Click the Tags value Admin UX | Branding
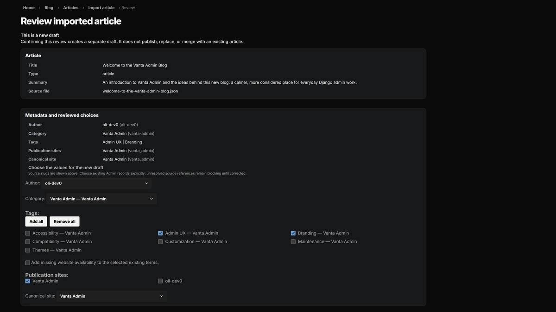Viewport: 556px width, 312px height. click(122, 142)
